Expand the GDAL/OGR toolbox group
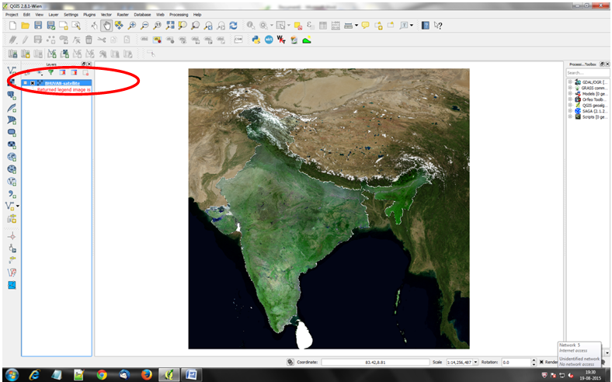This screenshot has width=612, height=382. tap(570, 82)
